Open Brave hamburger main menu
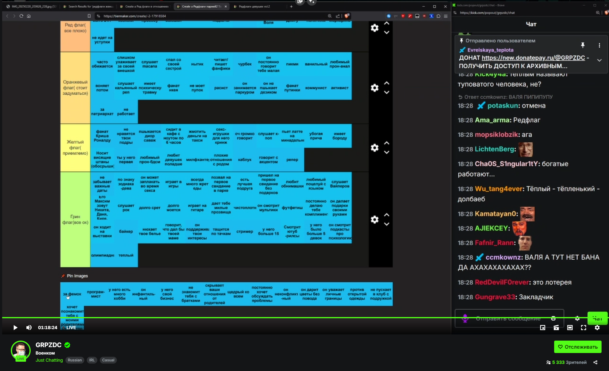 (446, 16)
